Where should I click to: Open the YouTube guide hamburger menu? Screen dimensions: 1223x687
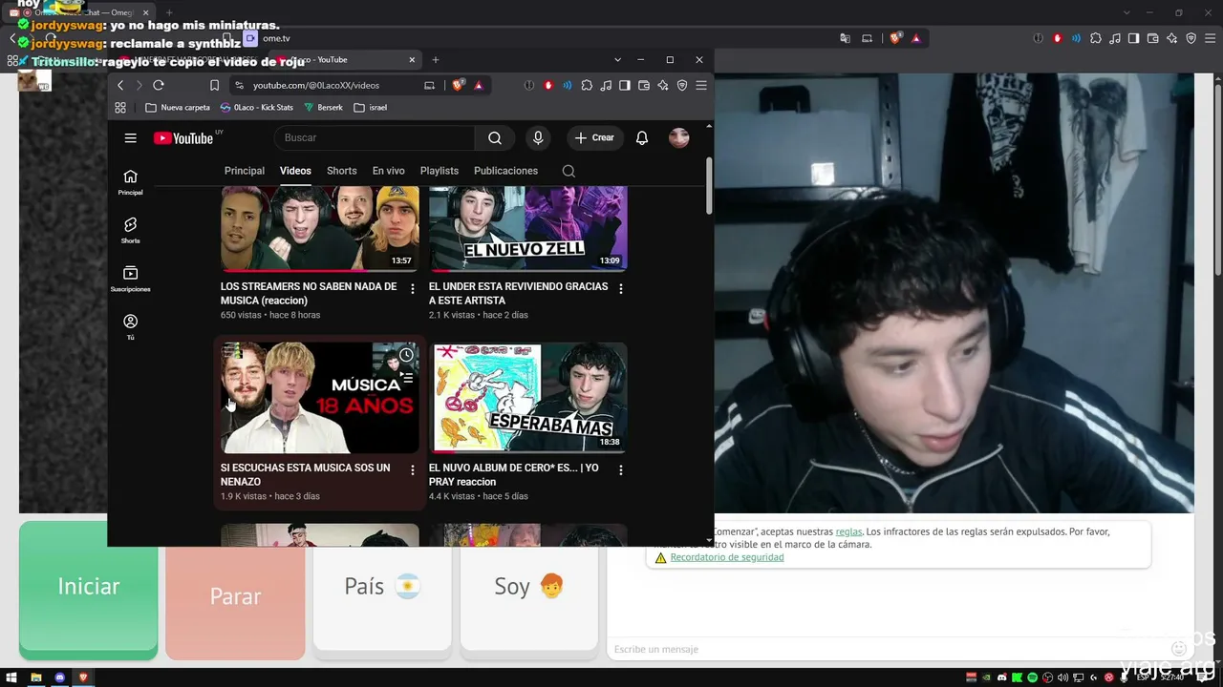[130, 138]
